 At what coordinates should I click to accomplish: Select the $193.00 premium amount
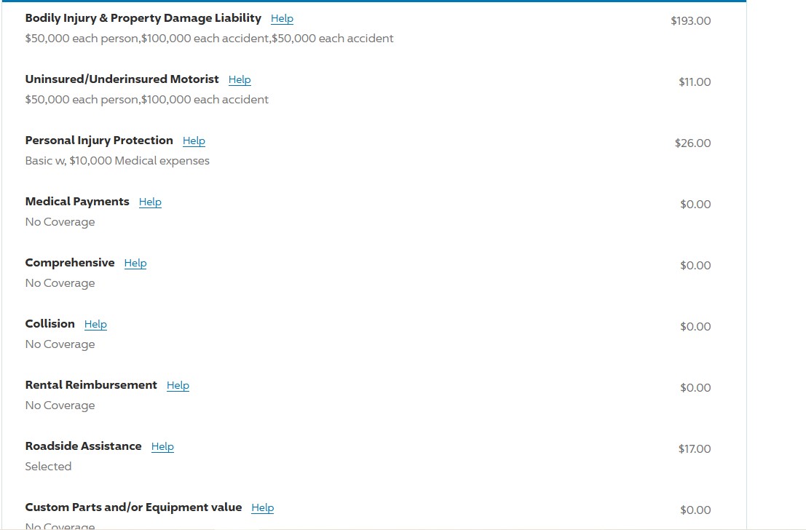point(690,20)
